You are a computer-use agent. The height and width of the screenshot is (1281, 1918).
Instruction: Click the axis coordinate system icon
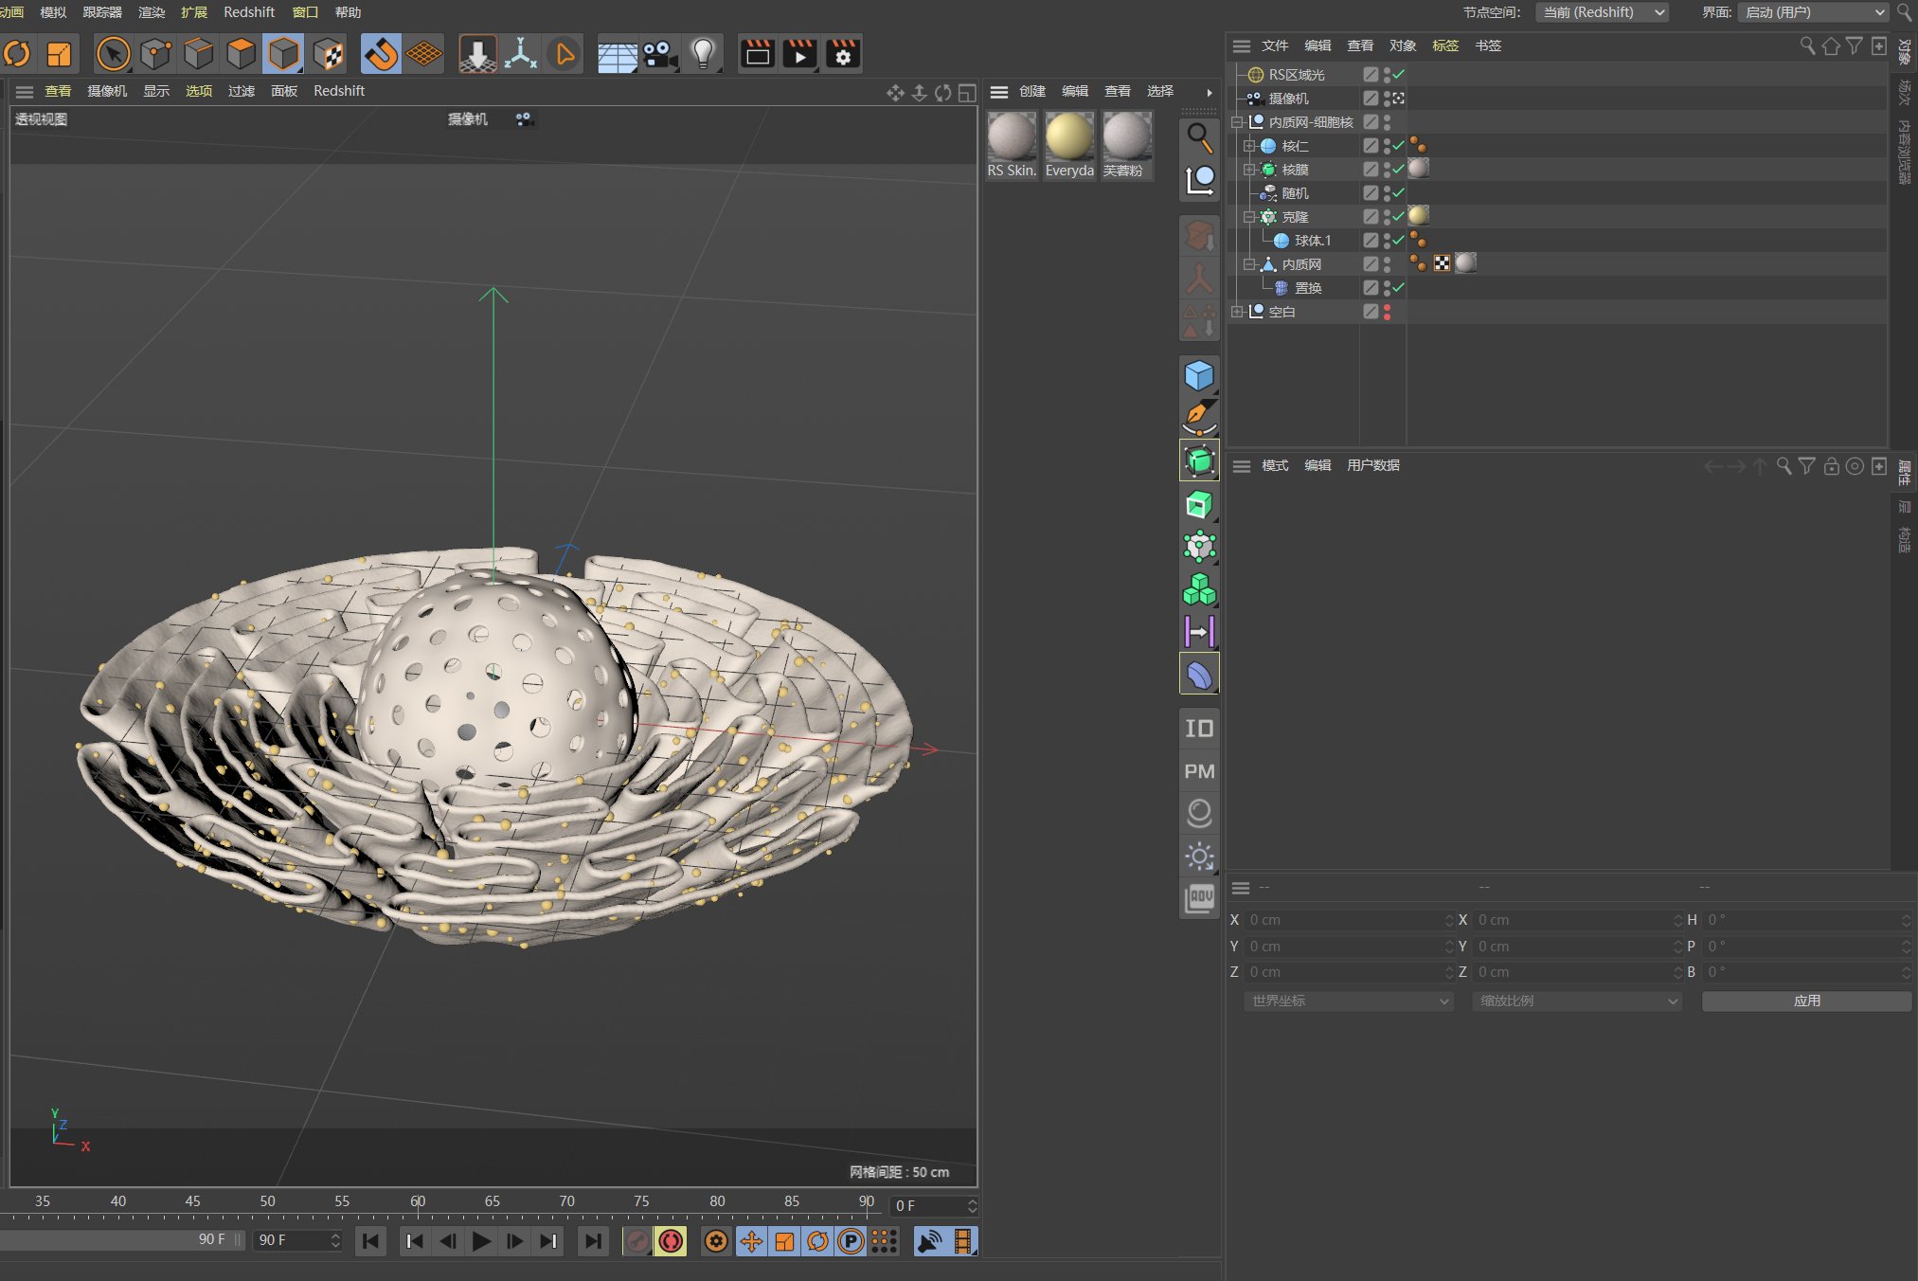[x=521, y=54]
